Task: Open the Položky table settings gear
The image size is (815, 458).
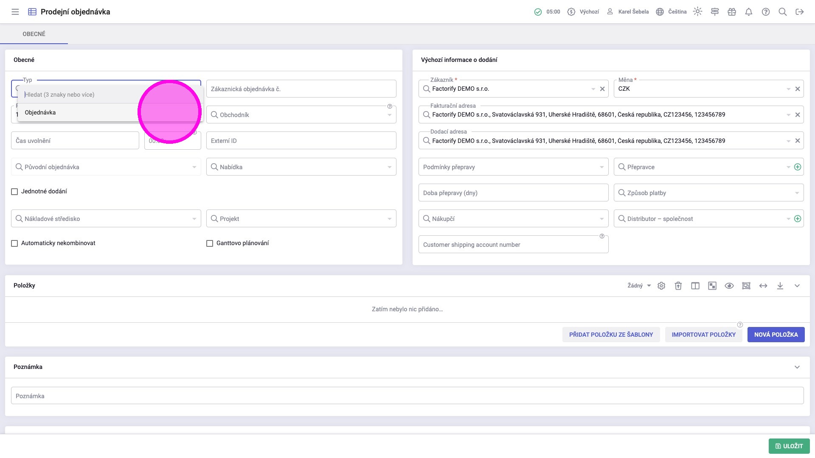Action: click(x=661, y=286)
